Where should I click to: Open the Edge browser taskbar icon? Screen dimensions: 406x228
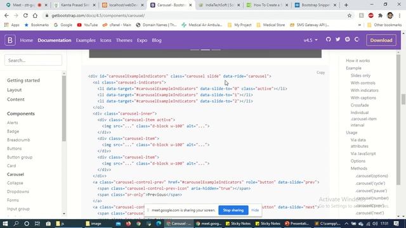159,224
